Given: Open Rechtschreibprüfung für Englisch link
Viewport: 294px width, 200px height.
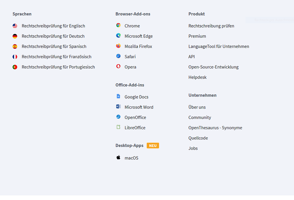Looking at the screenshot, I should click(x=53, y=26).
